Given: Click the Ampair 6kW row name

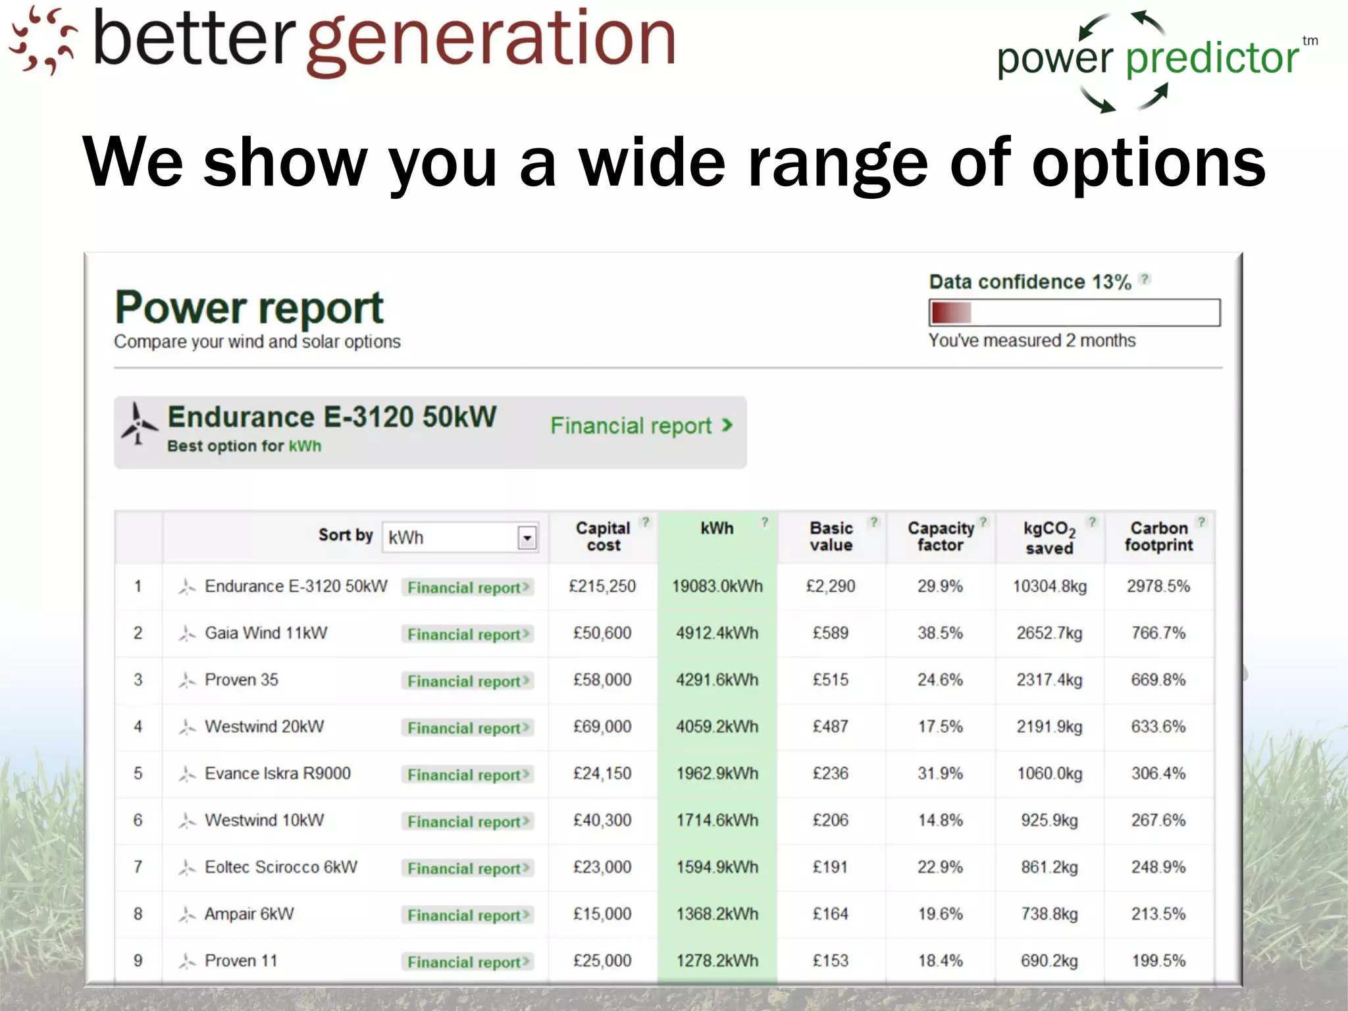Looking at the screenshot, I should 249,914.
